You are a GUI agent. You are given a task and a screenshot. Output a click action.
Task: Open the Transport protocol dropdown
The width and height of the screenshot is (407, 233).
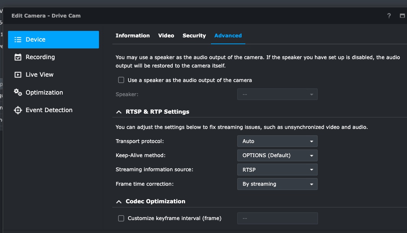pyautogui.click(x=277, y=141)
